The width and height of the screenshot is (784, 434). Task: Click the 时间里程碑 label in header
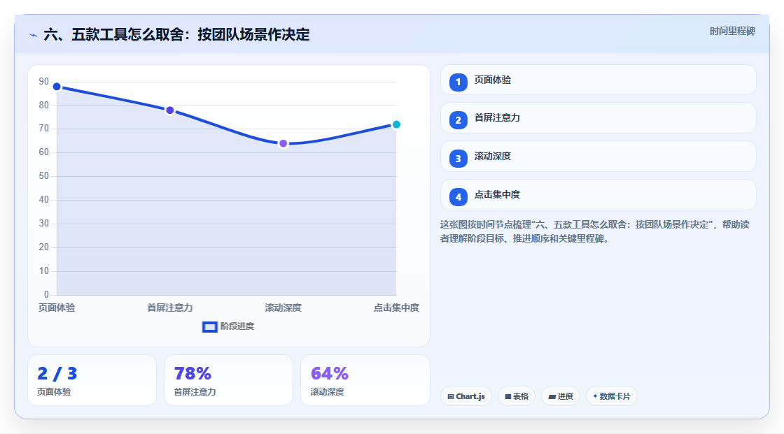732,31
